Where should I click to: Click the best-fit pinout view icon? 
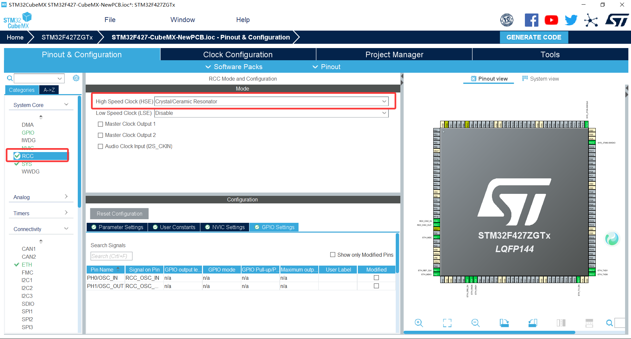447,323
